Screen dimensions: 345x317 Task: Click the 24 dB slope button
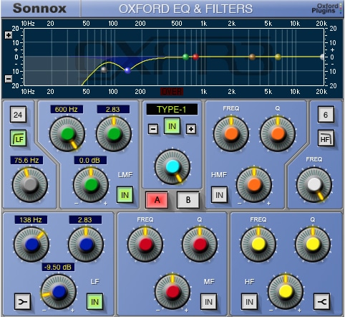coord(19,115)
